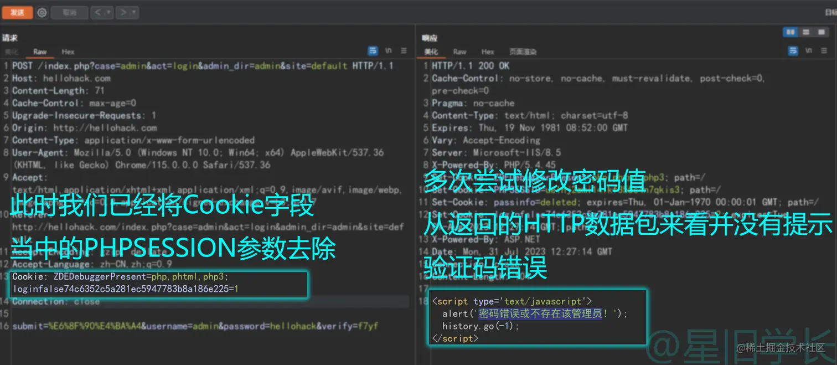Viewport: 837px width, 365px height.
Task: Click 'Cache-Control: max-age=0' in the request
Action: 74,103
